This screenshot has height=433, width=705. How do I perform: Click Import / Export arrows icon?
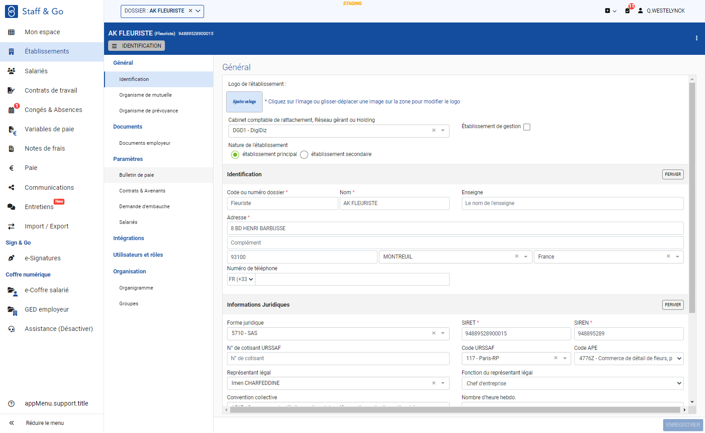[11, 227]
